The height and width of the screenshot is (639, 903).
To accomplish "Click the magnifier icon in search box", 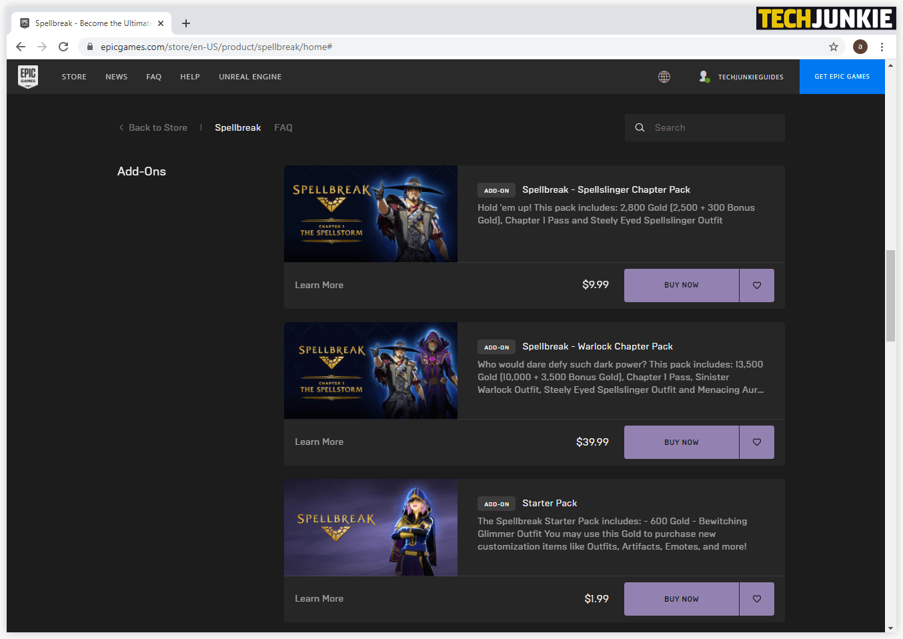I will (640, 127).
